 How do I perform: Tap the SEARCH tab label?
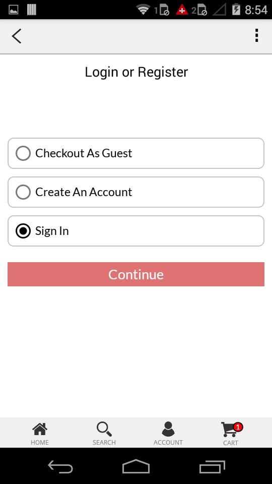(104, 442)
